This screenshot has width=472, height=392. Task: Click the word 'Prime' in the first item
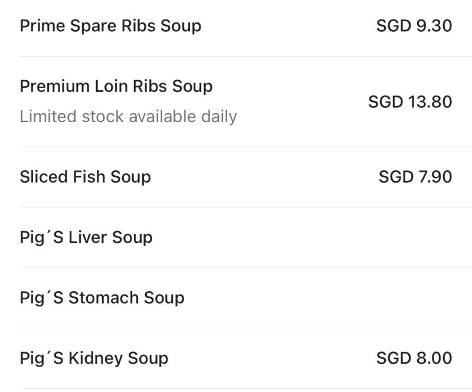point(42,26)
